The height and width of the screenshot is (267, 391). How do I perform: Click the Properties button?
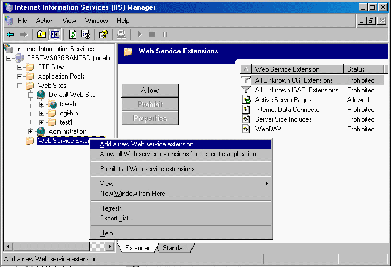(x=150, y=118)
